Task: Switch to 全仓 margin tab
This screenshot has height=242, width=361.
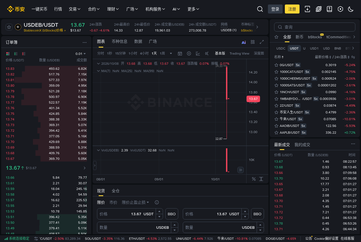Action: tap(116, 191)
